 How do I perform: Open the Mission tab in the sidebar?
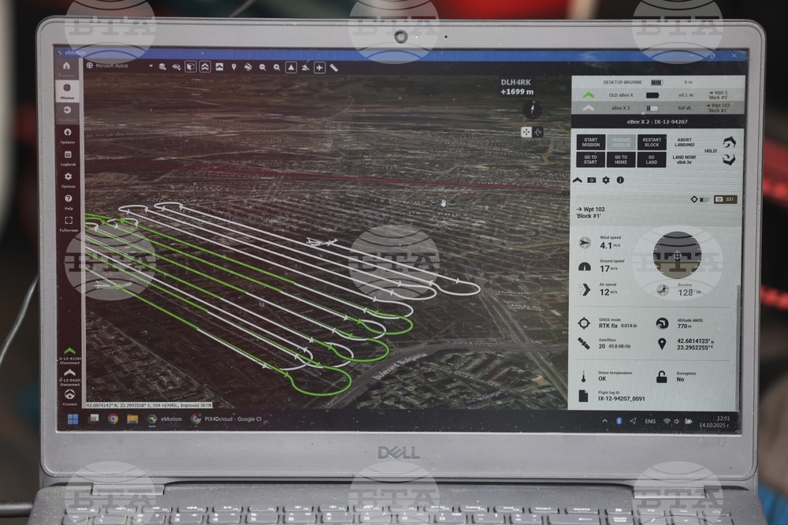point(67,90)
